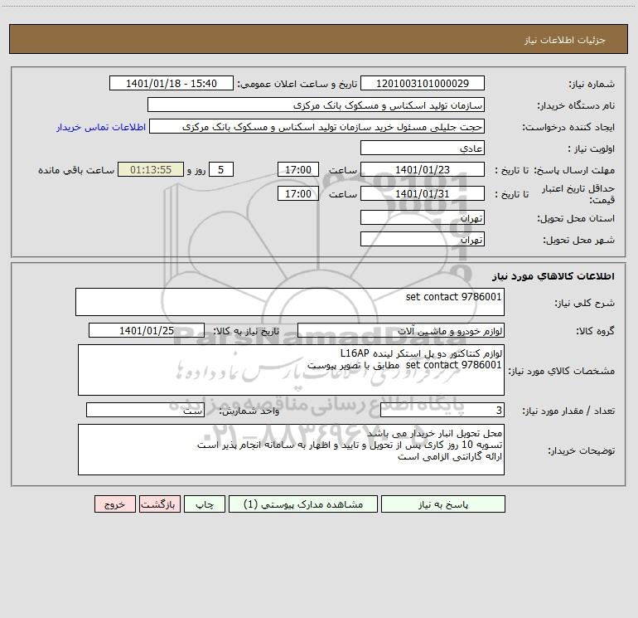Click the پاسخ به نیاز button
This screenshot has height=618, width=638.
[442, 504]
